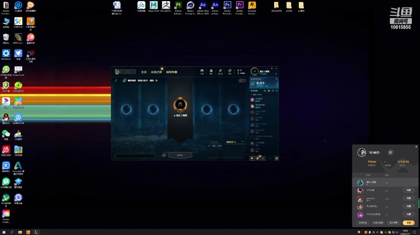Select the highlighted teal-avatar player row
Image resolution: width=420 pixels, height=235 pixels.
pyautogui.click(x=385, y=183)
